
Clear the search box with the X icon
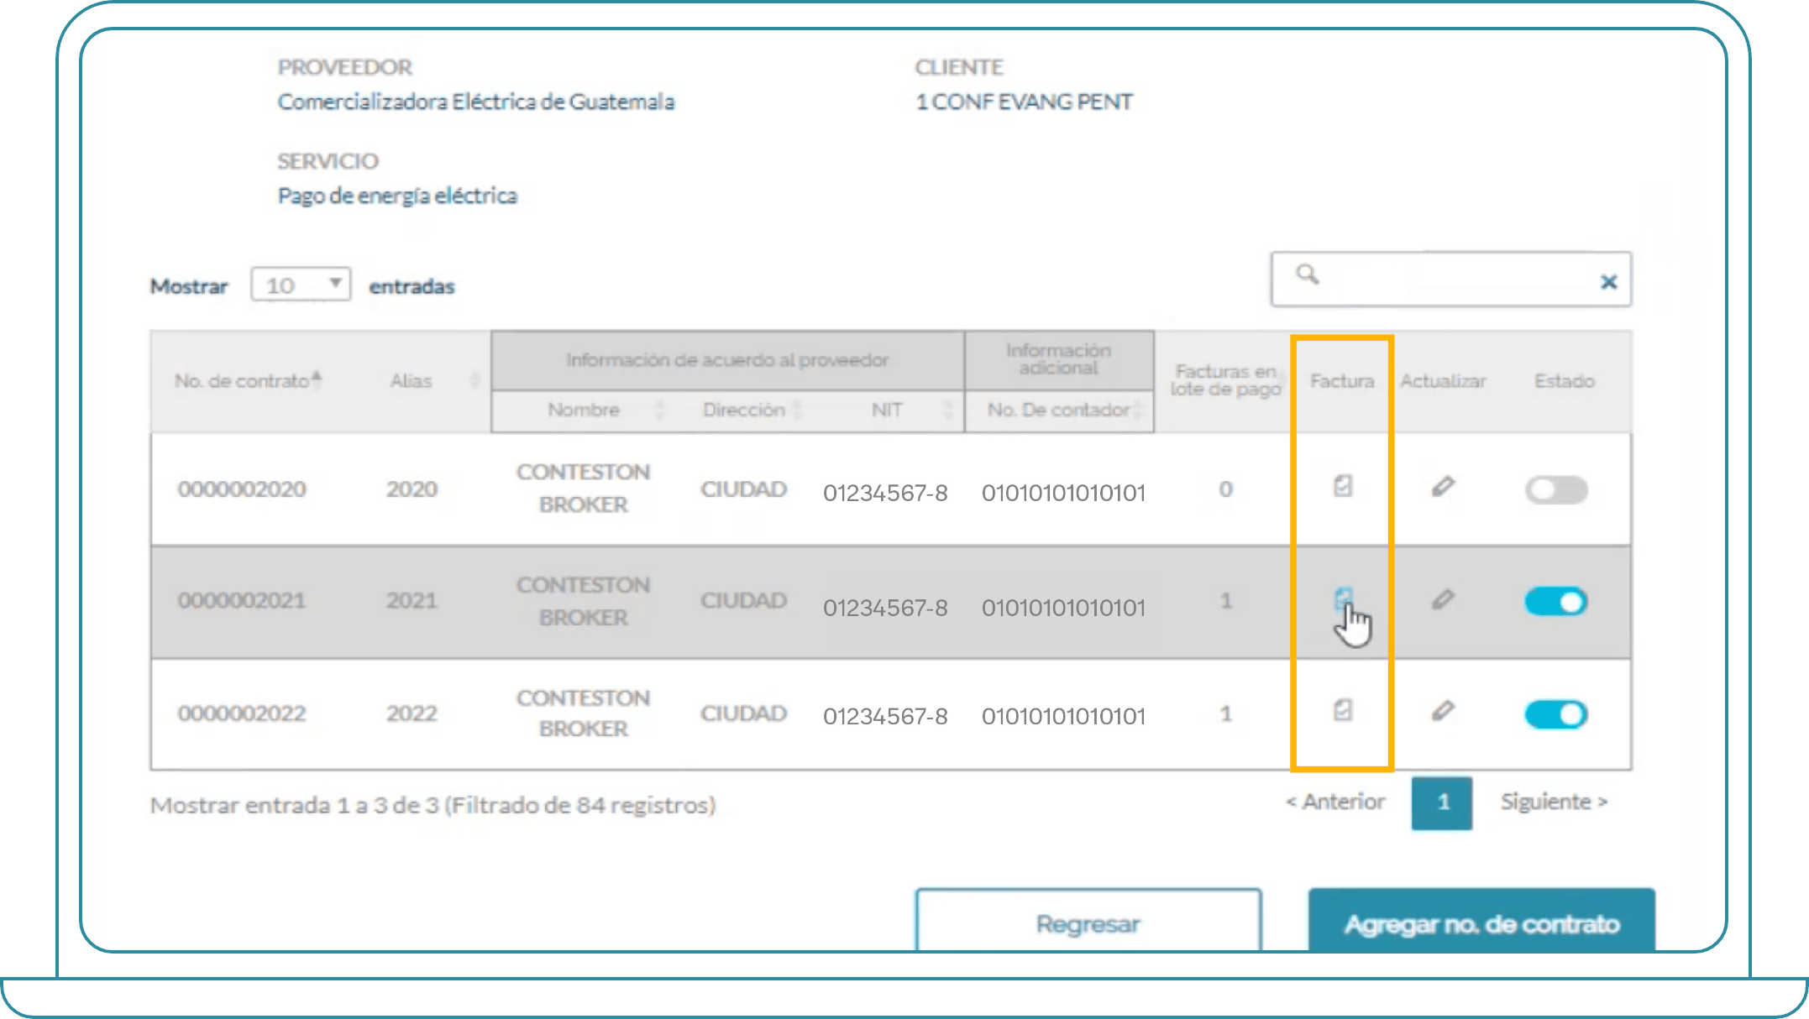coord(1608,282)
